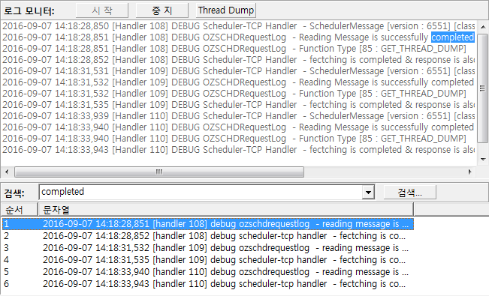Click the 문자열 column header

point(226,210)
